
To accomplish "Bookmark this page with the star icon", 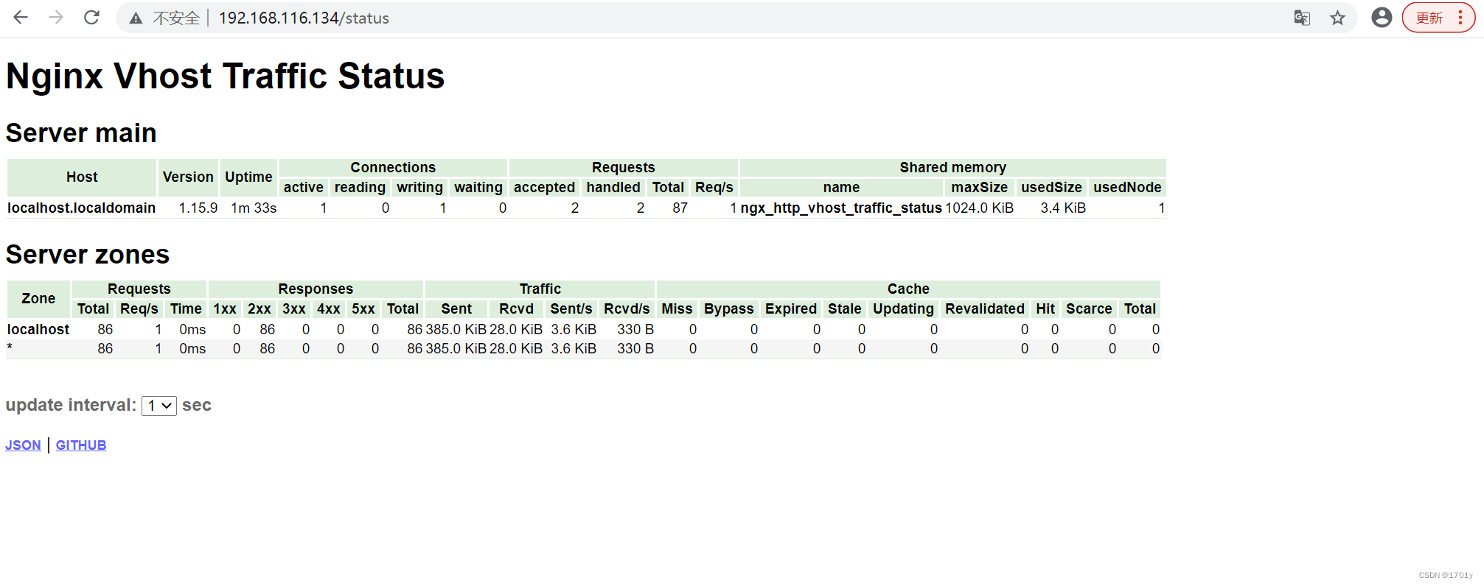I will click(1337, 18).
